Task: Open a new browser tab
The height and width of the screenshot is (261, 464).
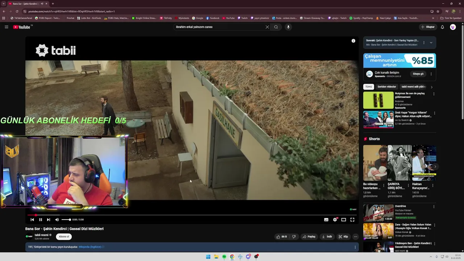Action: point(53,4)
